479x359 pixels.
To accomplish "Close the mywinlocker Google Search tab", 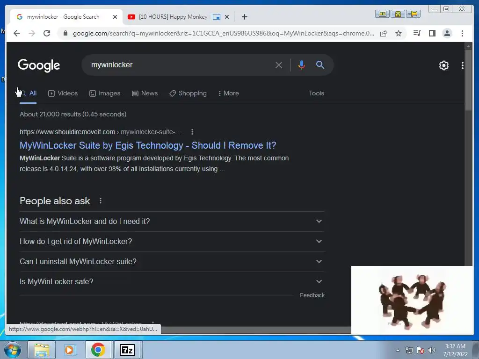I will (x=115, y=17).
